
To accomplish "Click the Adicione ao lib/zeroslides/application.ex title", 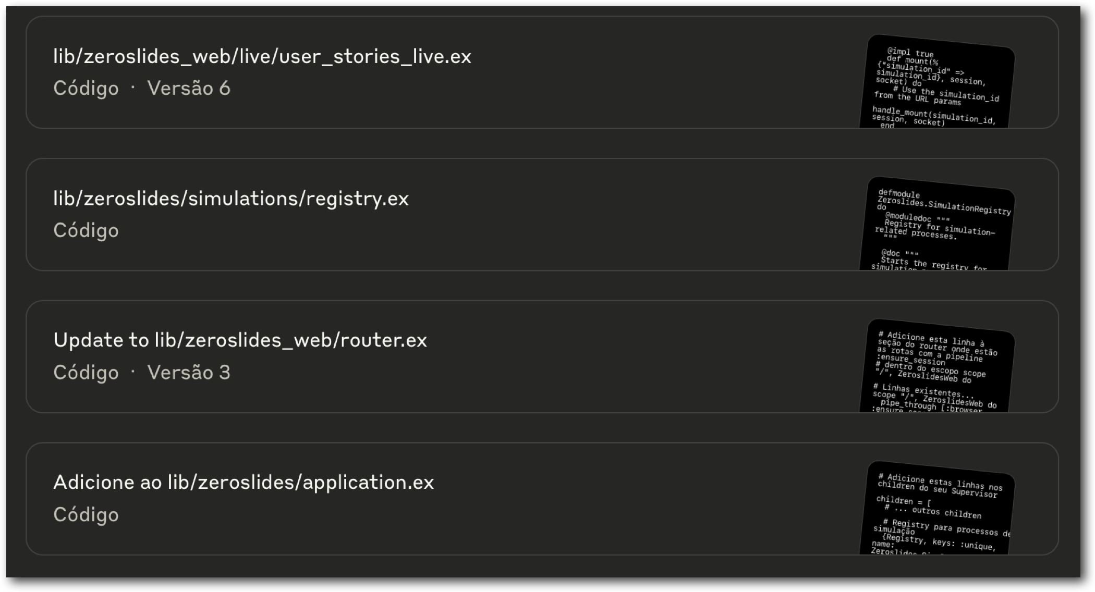I will (x=244, y=483).
